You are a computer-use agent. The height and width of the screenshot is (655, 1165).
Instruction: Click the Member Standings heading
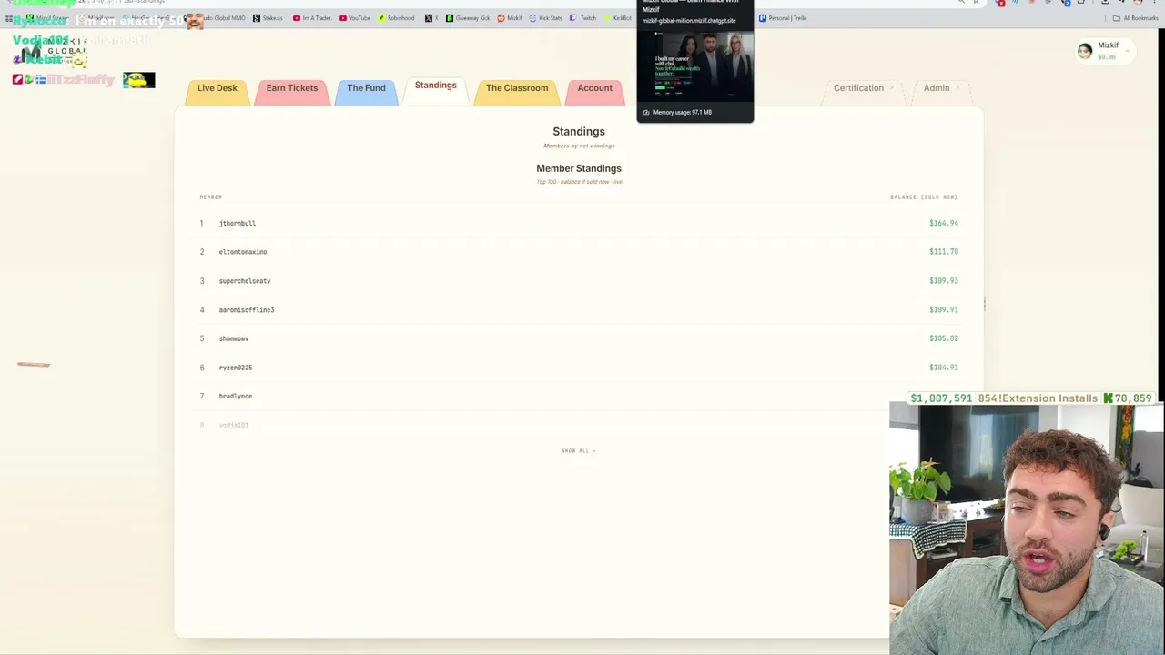pyautogui.click(x=579, y=168)
